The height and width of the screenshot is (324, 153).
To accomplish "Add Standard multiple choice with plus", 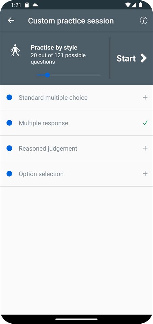I will [145, 97].
